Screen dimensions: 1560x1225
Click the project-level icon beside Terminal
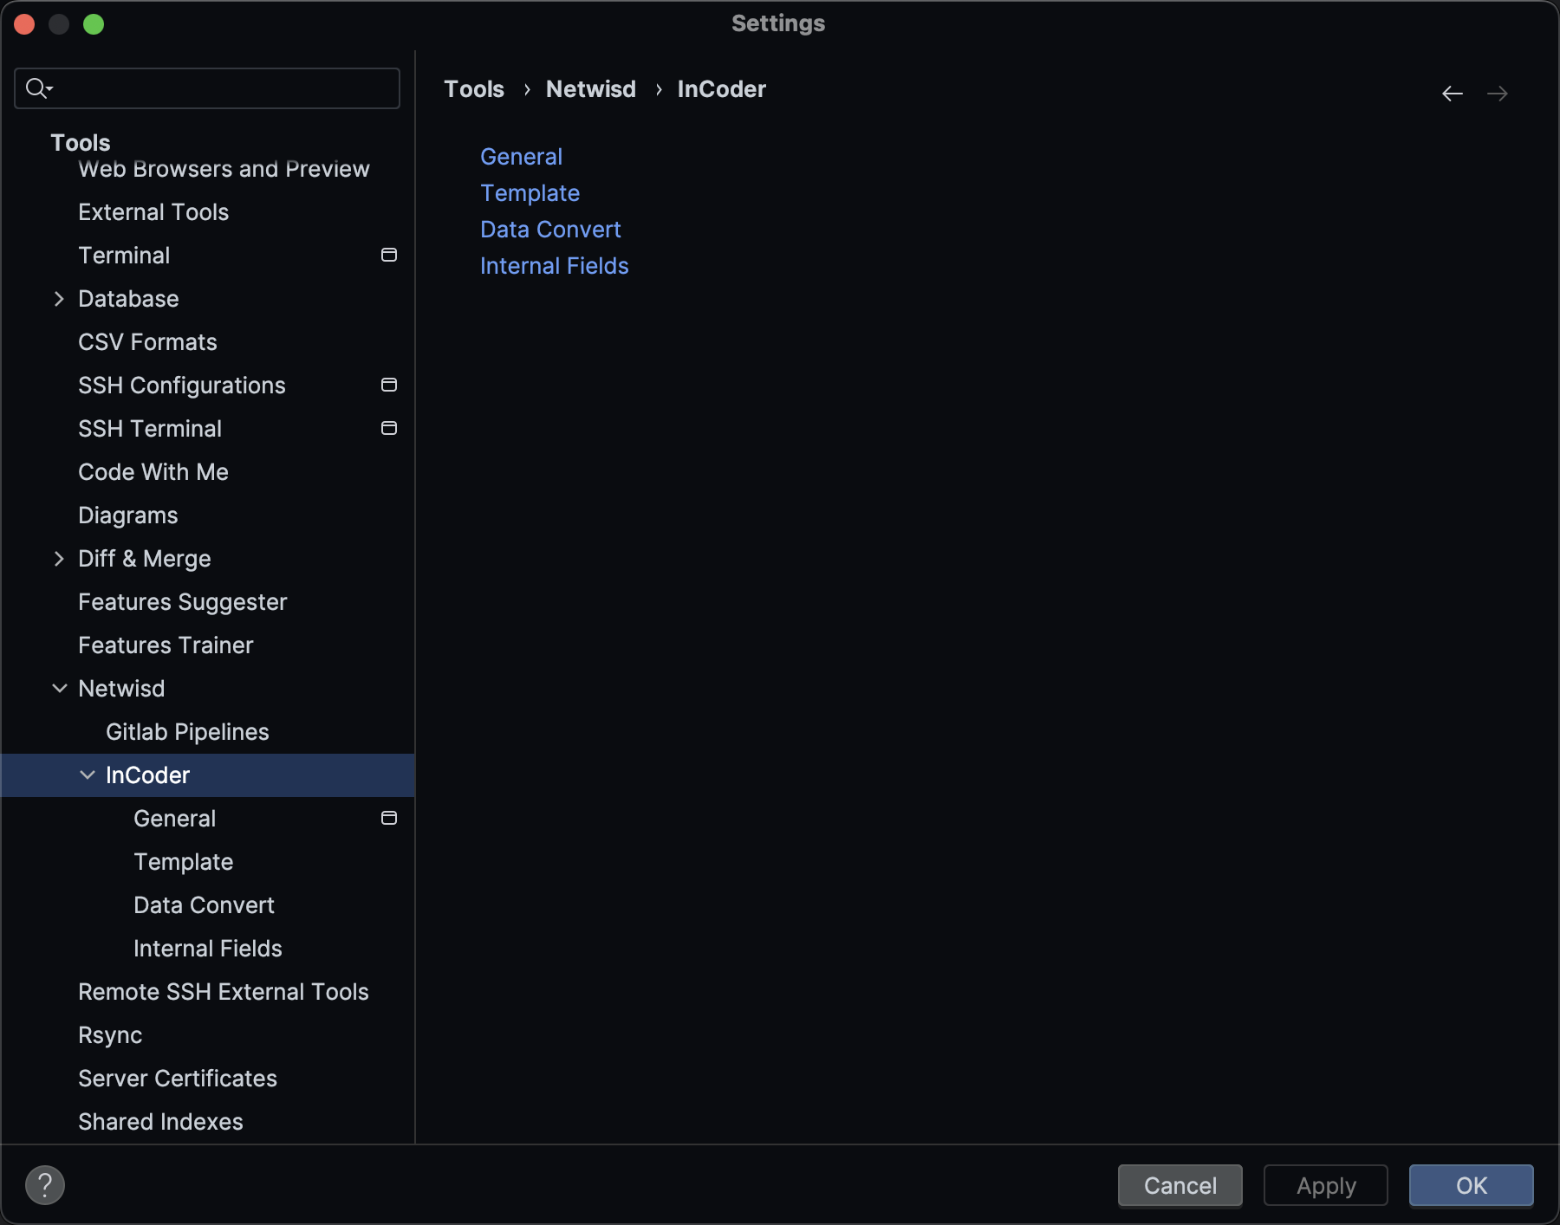coord(389,255)
